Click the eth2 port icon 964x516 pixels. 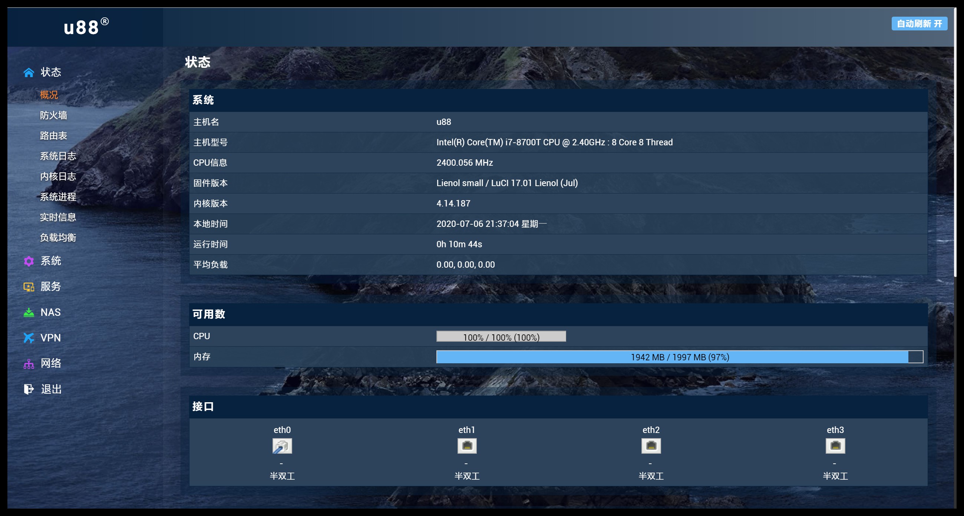click(x=651, y=446)
